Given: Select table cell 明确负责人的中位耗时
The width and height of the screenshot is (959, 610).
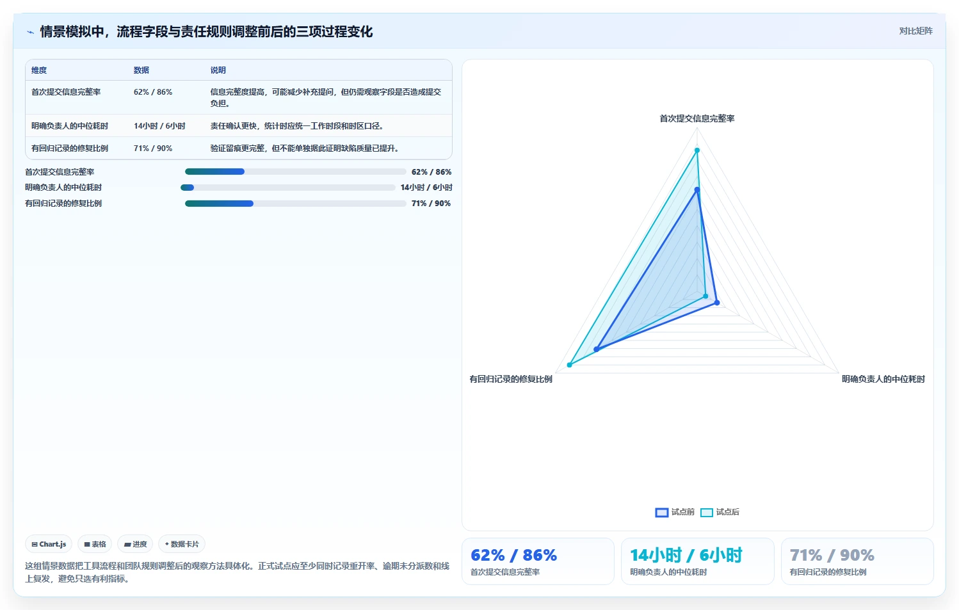Looking at the screenshot, I should click(70, 126).
